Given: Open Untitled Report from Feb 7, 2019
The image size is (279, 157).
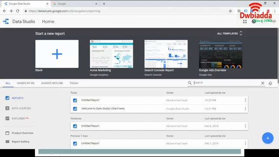Looking at the screenshot, I should pos(159,143).
